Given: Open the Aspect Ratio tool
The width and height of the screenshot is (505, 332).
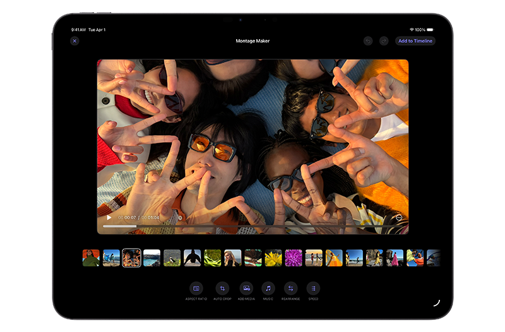Looking at the screenshot, I should click(x=196, y=288).
